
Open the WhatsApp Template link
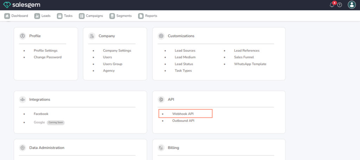[x=250, y=64]
